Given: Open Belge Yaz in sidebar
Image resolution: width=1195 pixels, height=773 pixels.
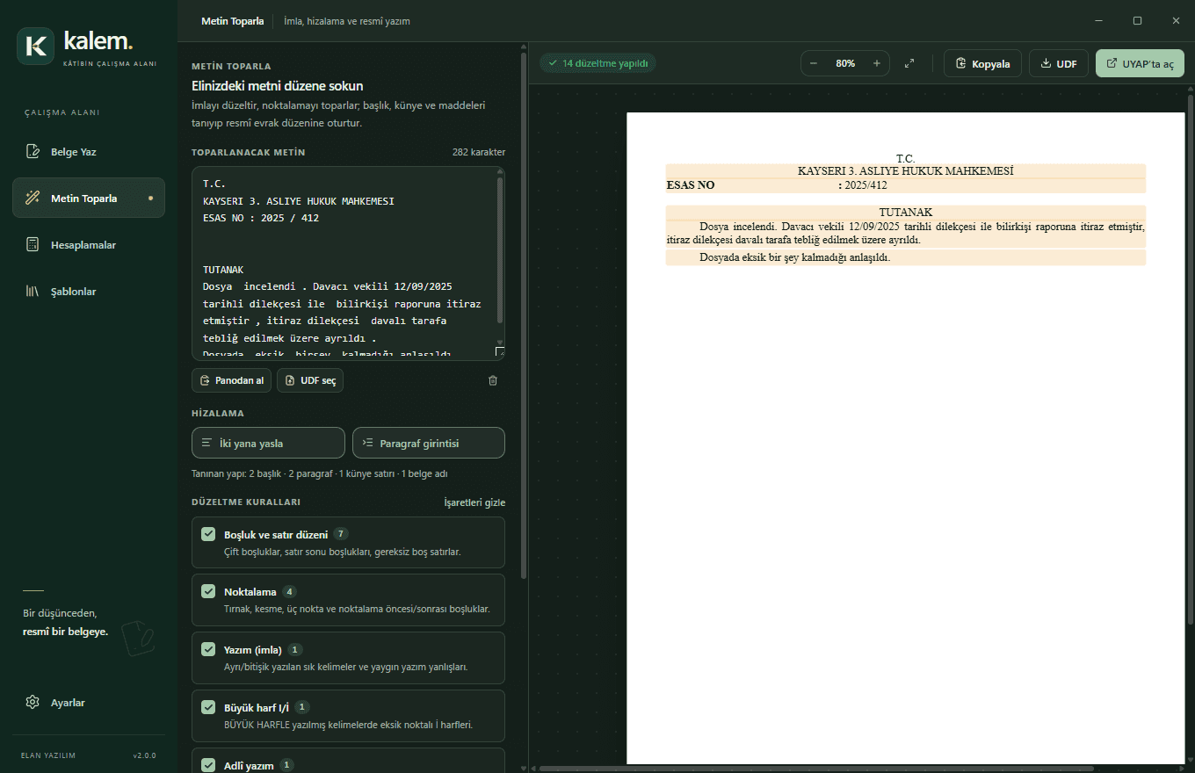Looking at the screenshot, I should (x=89, y=152).
